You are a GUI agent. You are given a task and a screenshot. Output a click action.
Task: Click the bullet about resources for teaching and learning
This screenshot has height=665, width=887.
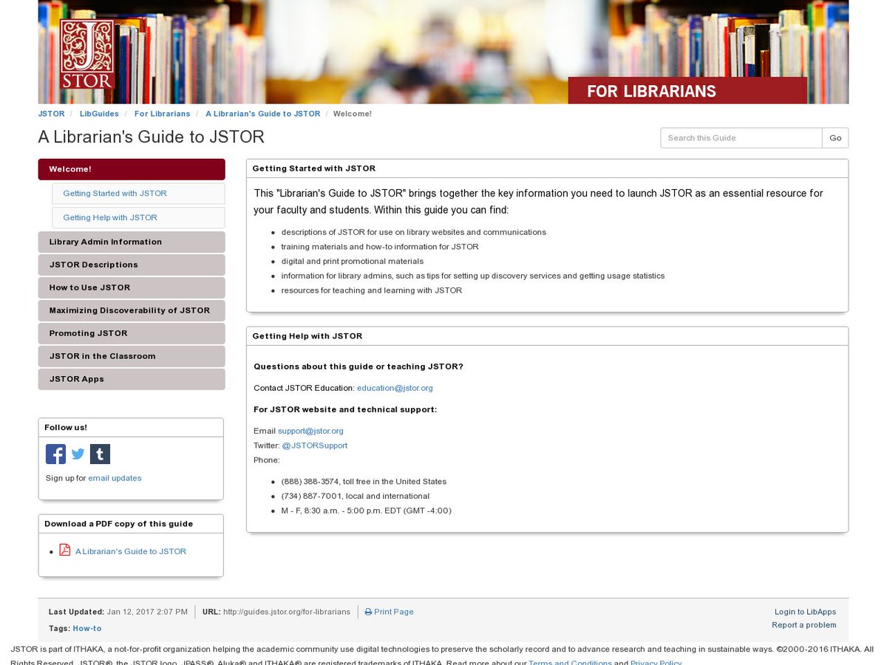point(371,291)
